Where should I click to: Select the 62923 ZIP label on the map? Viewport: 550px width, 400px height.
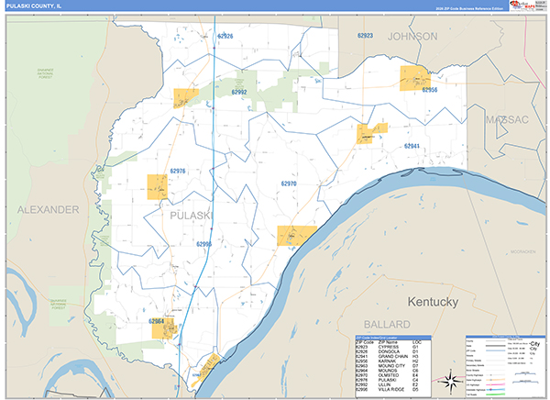coord(365,36)
